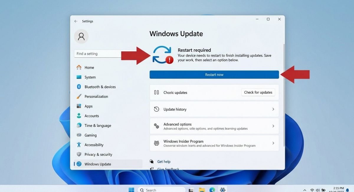Click the back arrow in Settings
Screen dimensions: 354x192
point(76,21)
